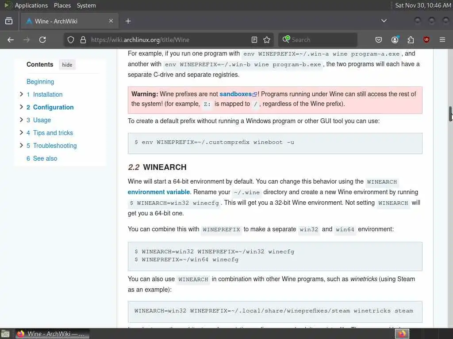The image size is (453, 339).
Task: Go to 6 See also section
Action: tap(42, 158)
